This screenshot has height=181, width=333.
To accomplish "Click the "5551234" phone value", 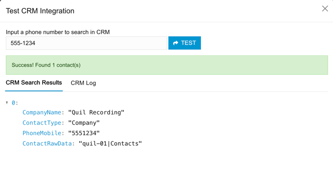I will click(x=84, y=133).
